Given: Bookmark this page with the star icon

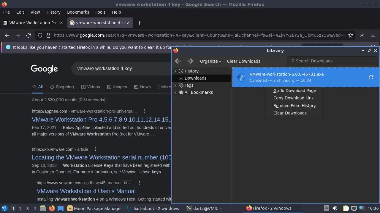Looking at the screenshot, I should pyautogui.click(x=351, y=35).
